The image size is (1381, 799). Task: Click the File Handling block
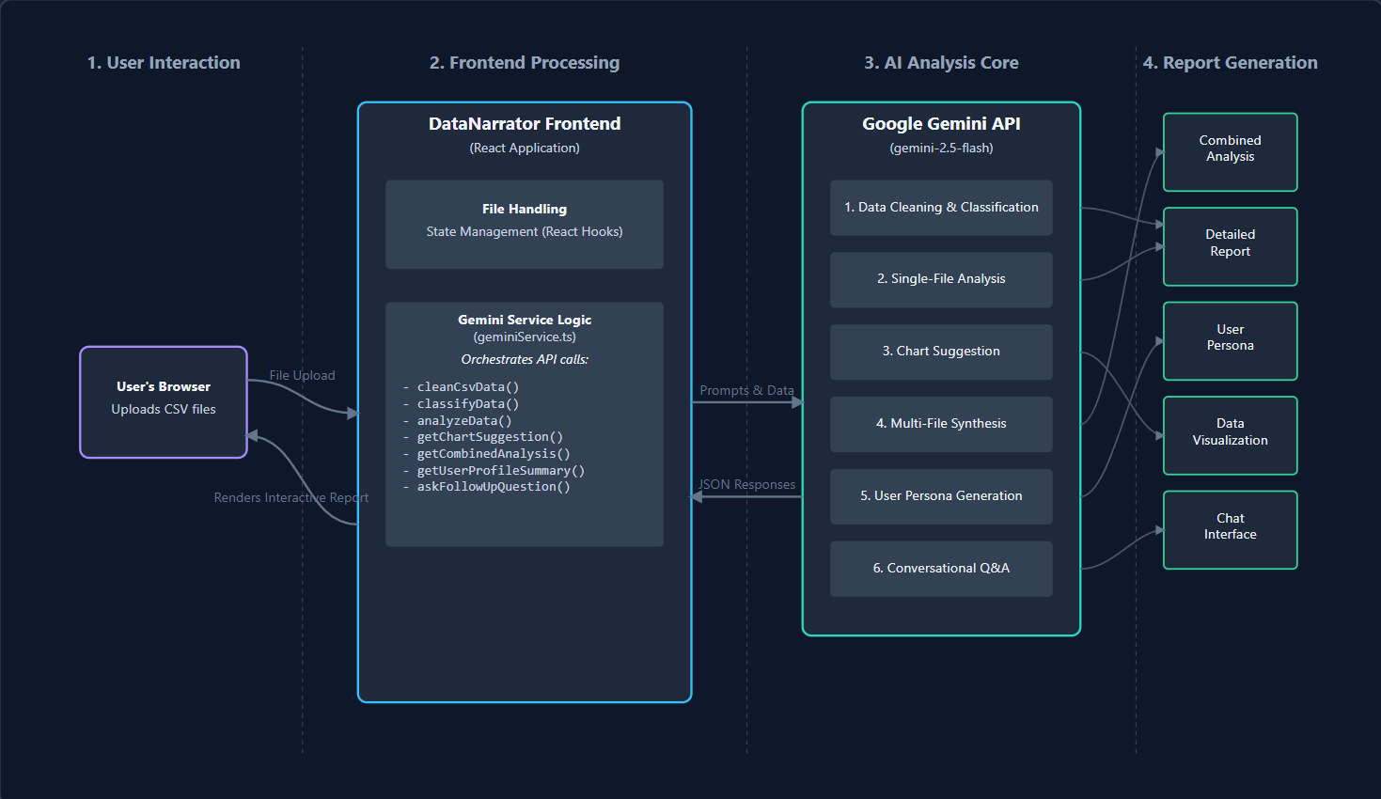click(x=525, y=225)
